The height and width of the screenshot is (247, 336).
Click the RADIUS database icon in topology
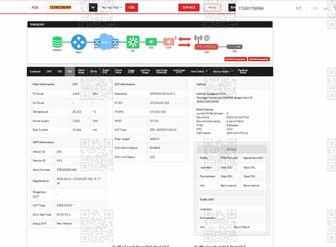(x=57, y=42)
